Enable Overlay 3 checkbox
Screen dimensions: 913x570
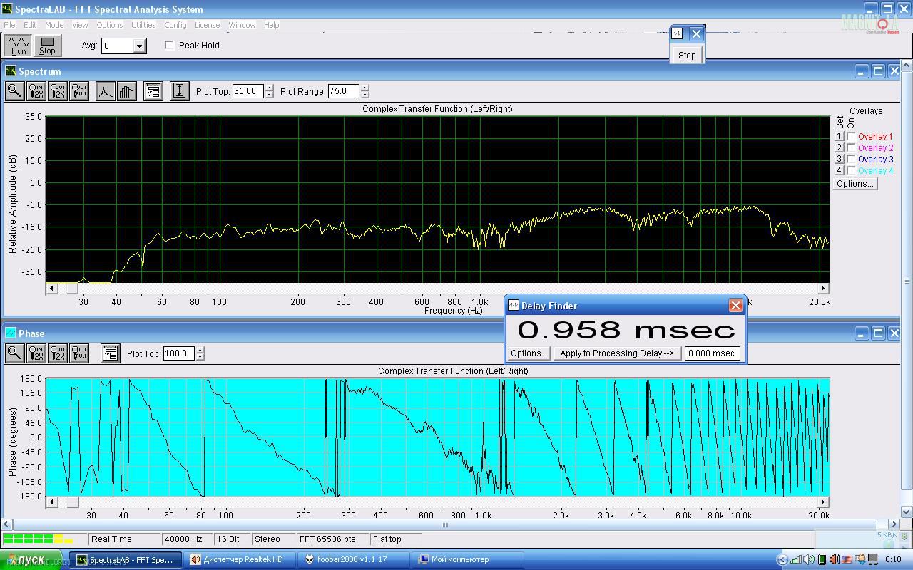(851, 160)
